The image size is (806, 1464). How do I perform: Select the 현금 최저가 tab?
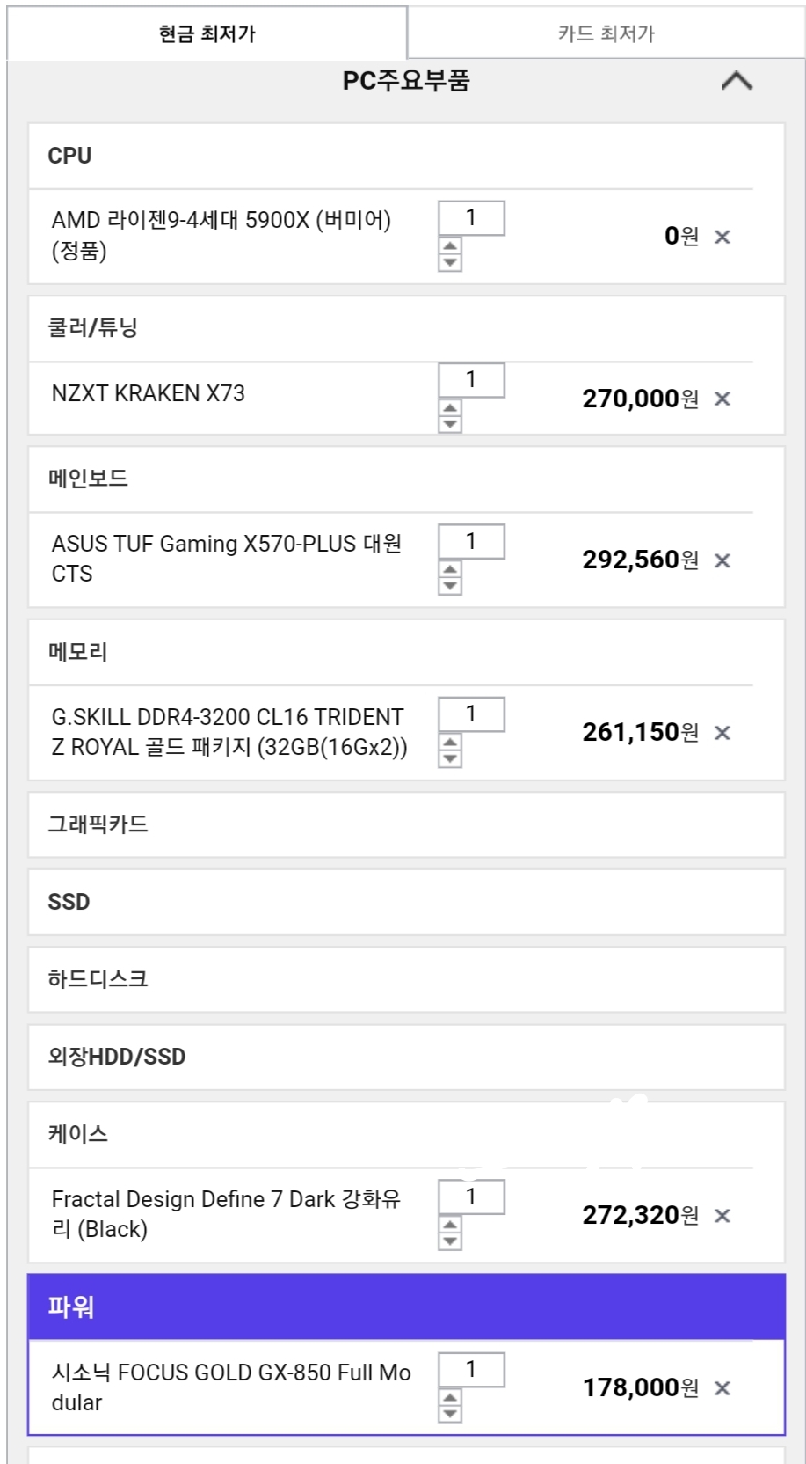[x=207, y=33]
